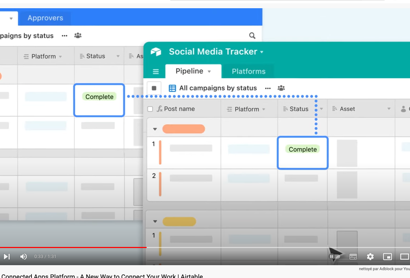Click collaborators people icon in back window
Image resolution: width=410 pixels, height=278 pixels.
pos(78,36)
